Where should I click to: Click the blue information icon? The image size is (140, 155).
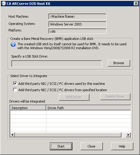click(13, 44)
